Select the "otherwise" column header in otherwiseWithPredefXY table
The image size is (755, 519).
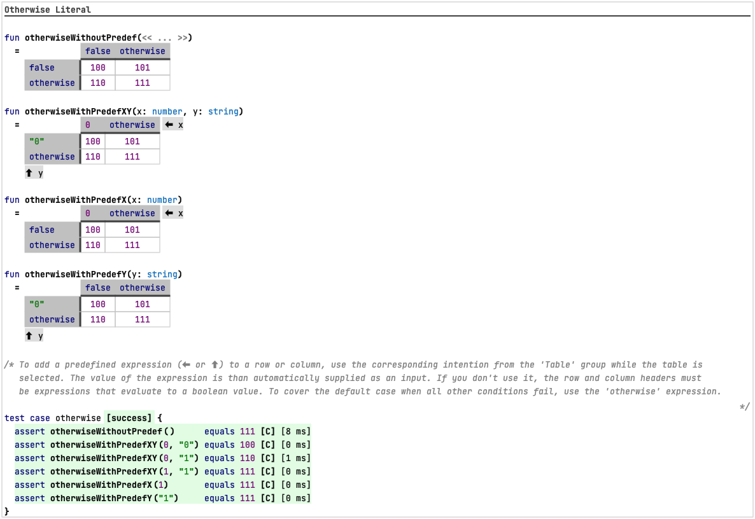132,125
